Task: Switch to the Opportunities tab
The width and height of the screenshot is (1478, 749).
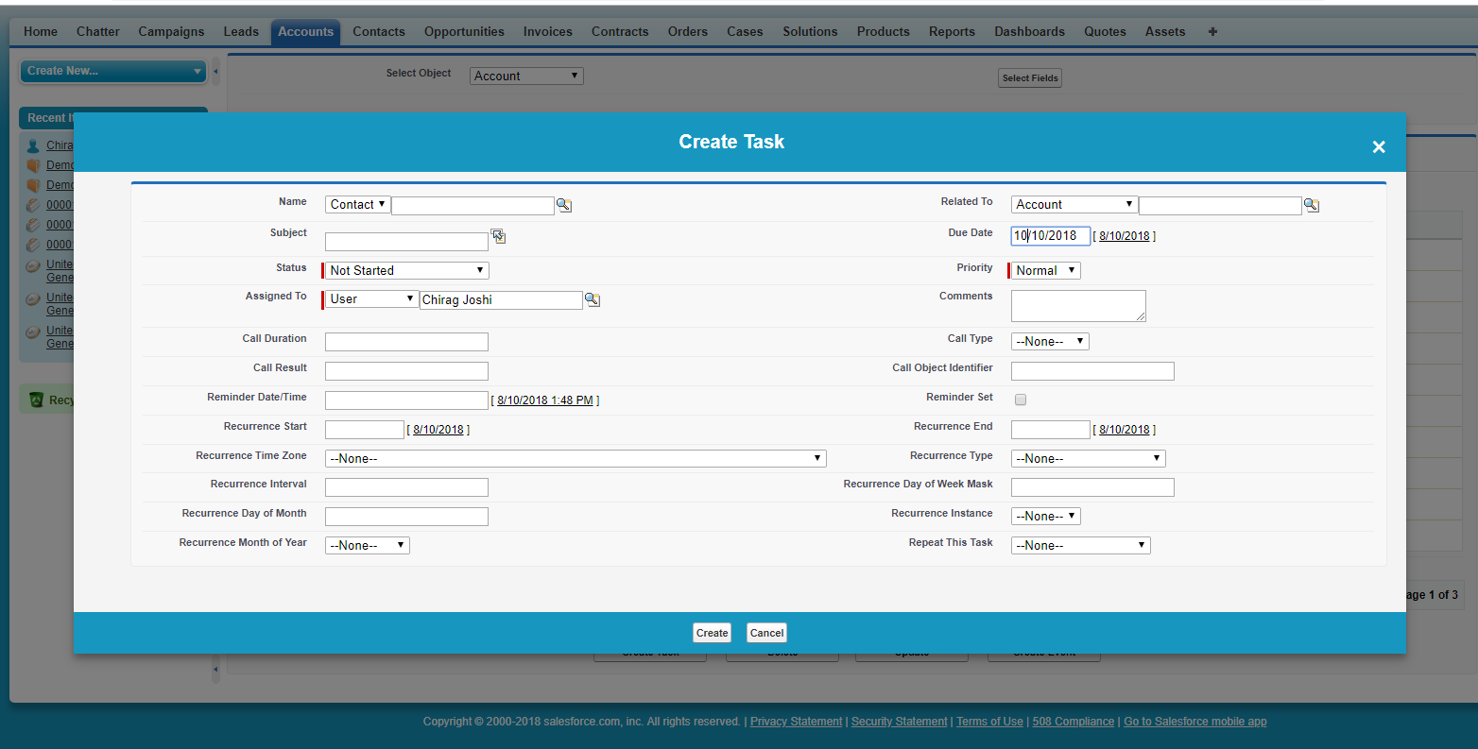Action: (x=464, y=31)
